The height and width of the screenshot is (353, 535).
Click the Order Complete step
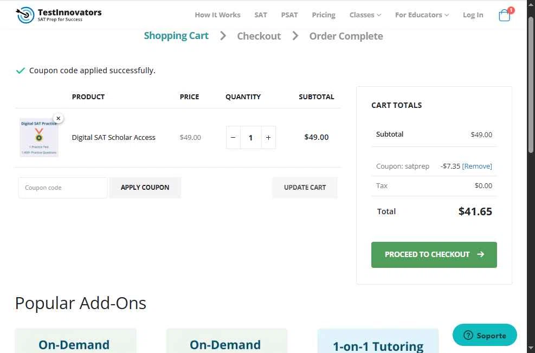click(x=346, y=36)
